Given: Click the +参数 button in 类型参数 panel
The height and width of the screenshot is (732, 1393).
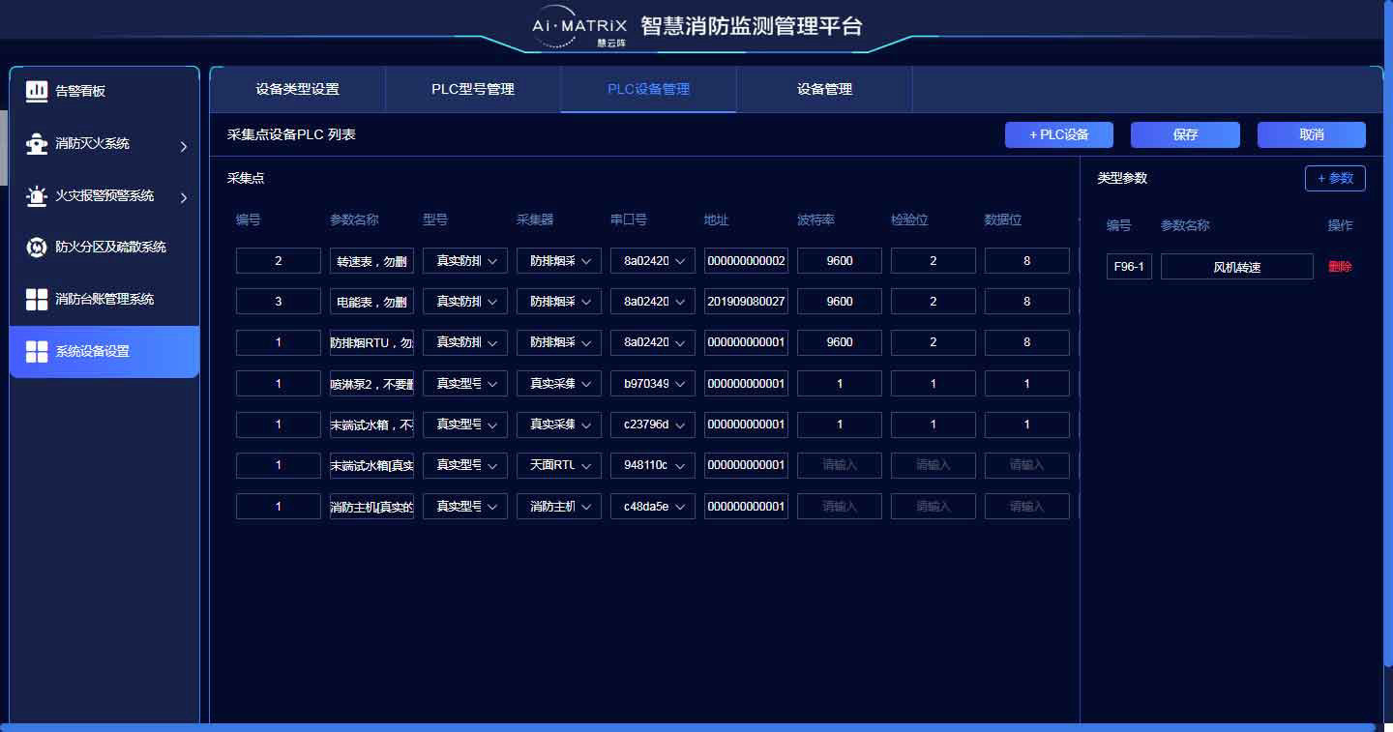Looking at the screenshot, I should 1335,178.
